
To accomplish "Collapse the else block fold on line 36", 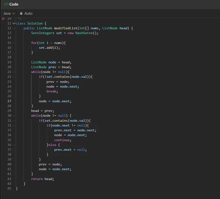I will (14, 145).
